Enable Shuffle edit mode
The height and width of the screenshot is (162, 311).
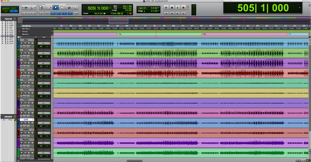6,8
